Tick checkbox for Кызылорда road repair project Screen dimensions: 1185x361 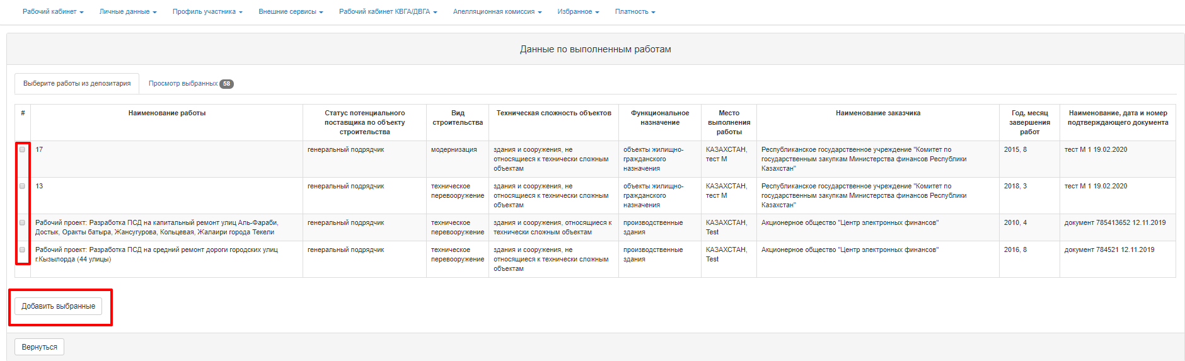[23, 250]
